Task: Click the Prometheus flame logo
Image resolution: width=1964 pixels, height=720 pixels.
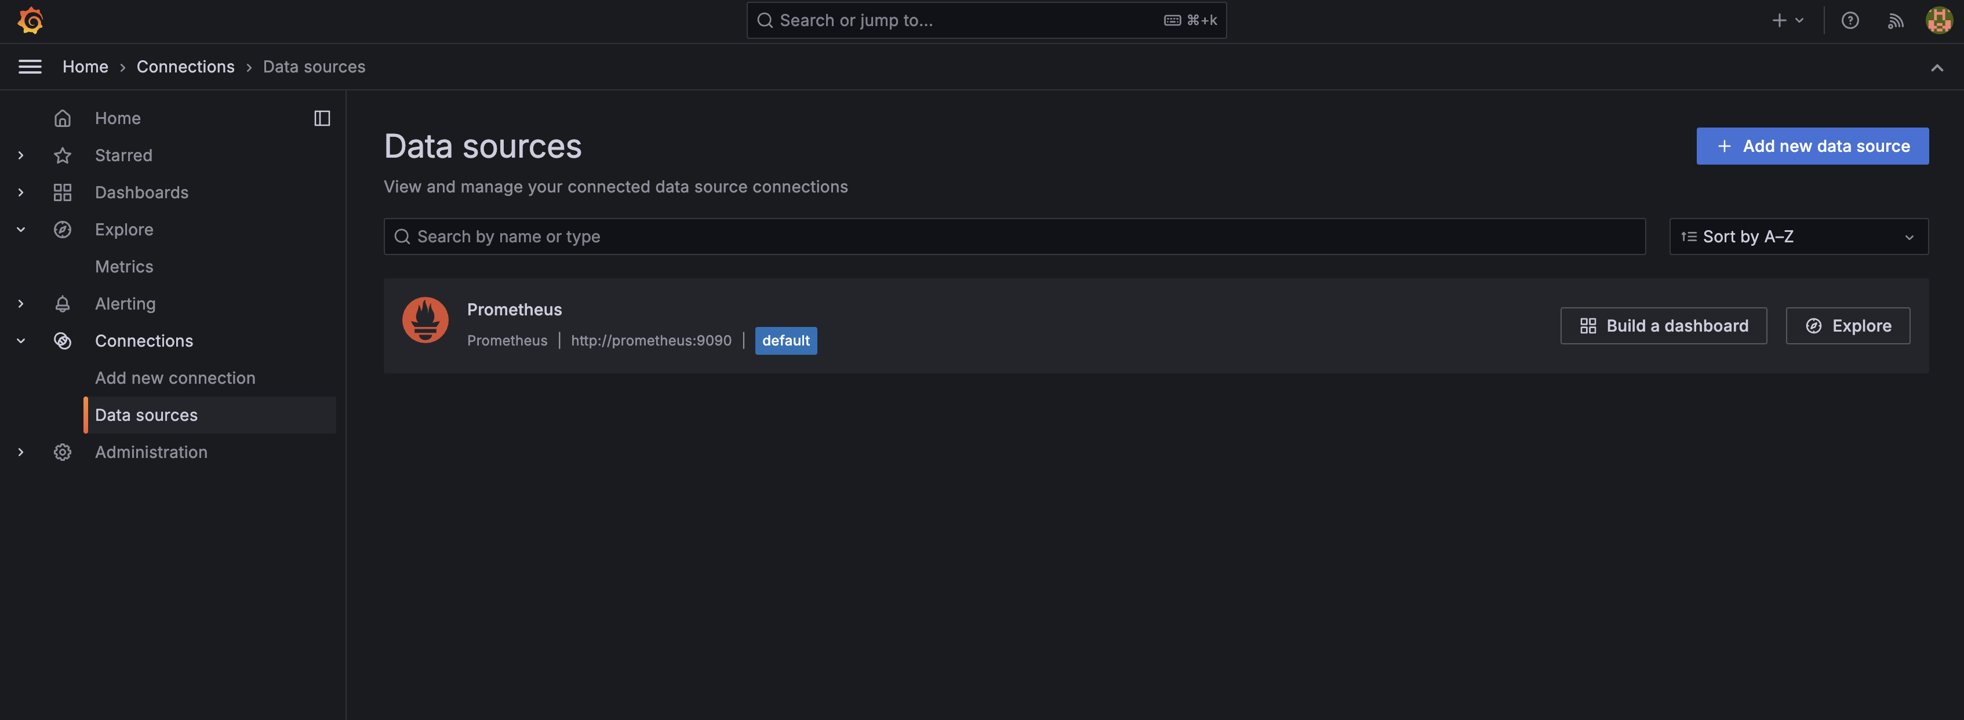Action: point(425,319)
